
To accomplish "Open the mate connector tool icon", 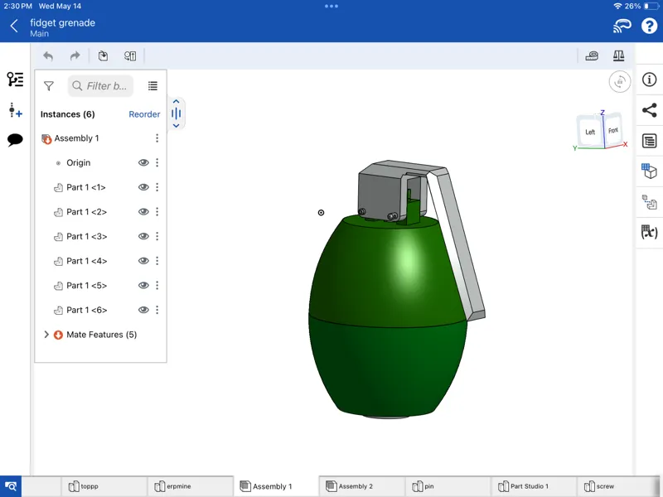I will 130,55.
